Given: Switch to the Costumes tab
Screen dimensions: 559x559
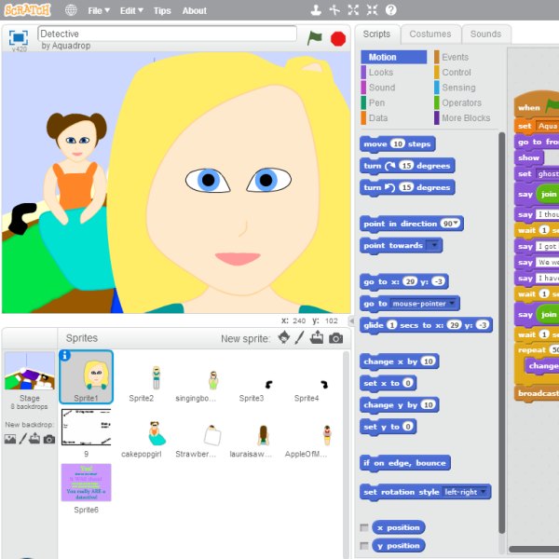Looking at the screenshot, I should click(430, 34).
